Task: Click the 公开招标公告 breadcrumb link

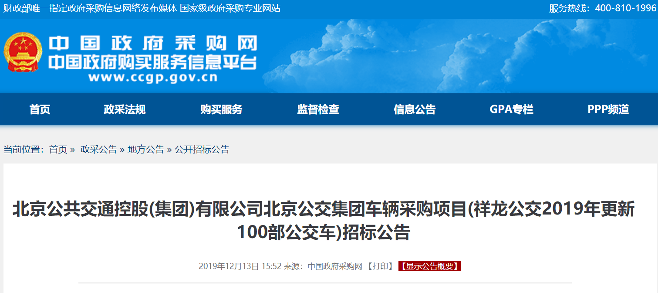Action: pos(202,150)
